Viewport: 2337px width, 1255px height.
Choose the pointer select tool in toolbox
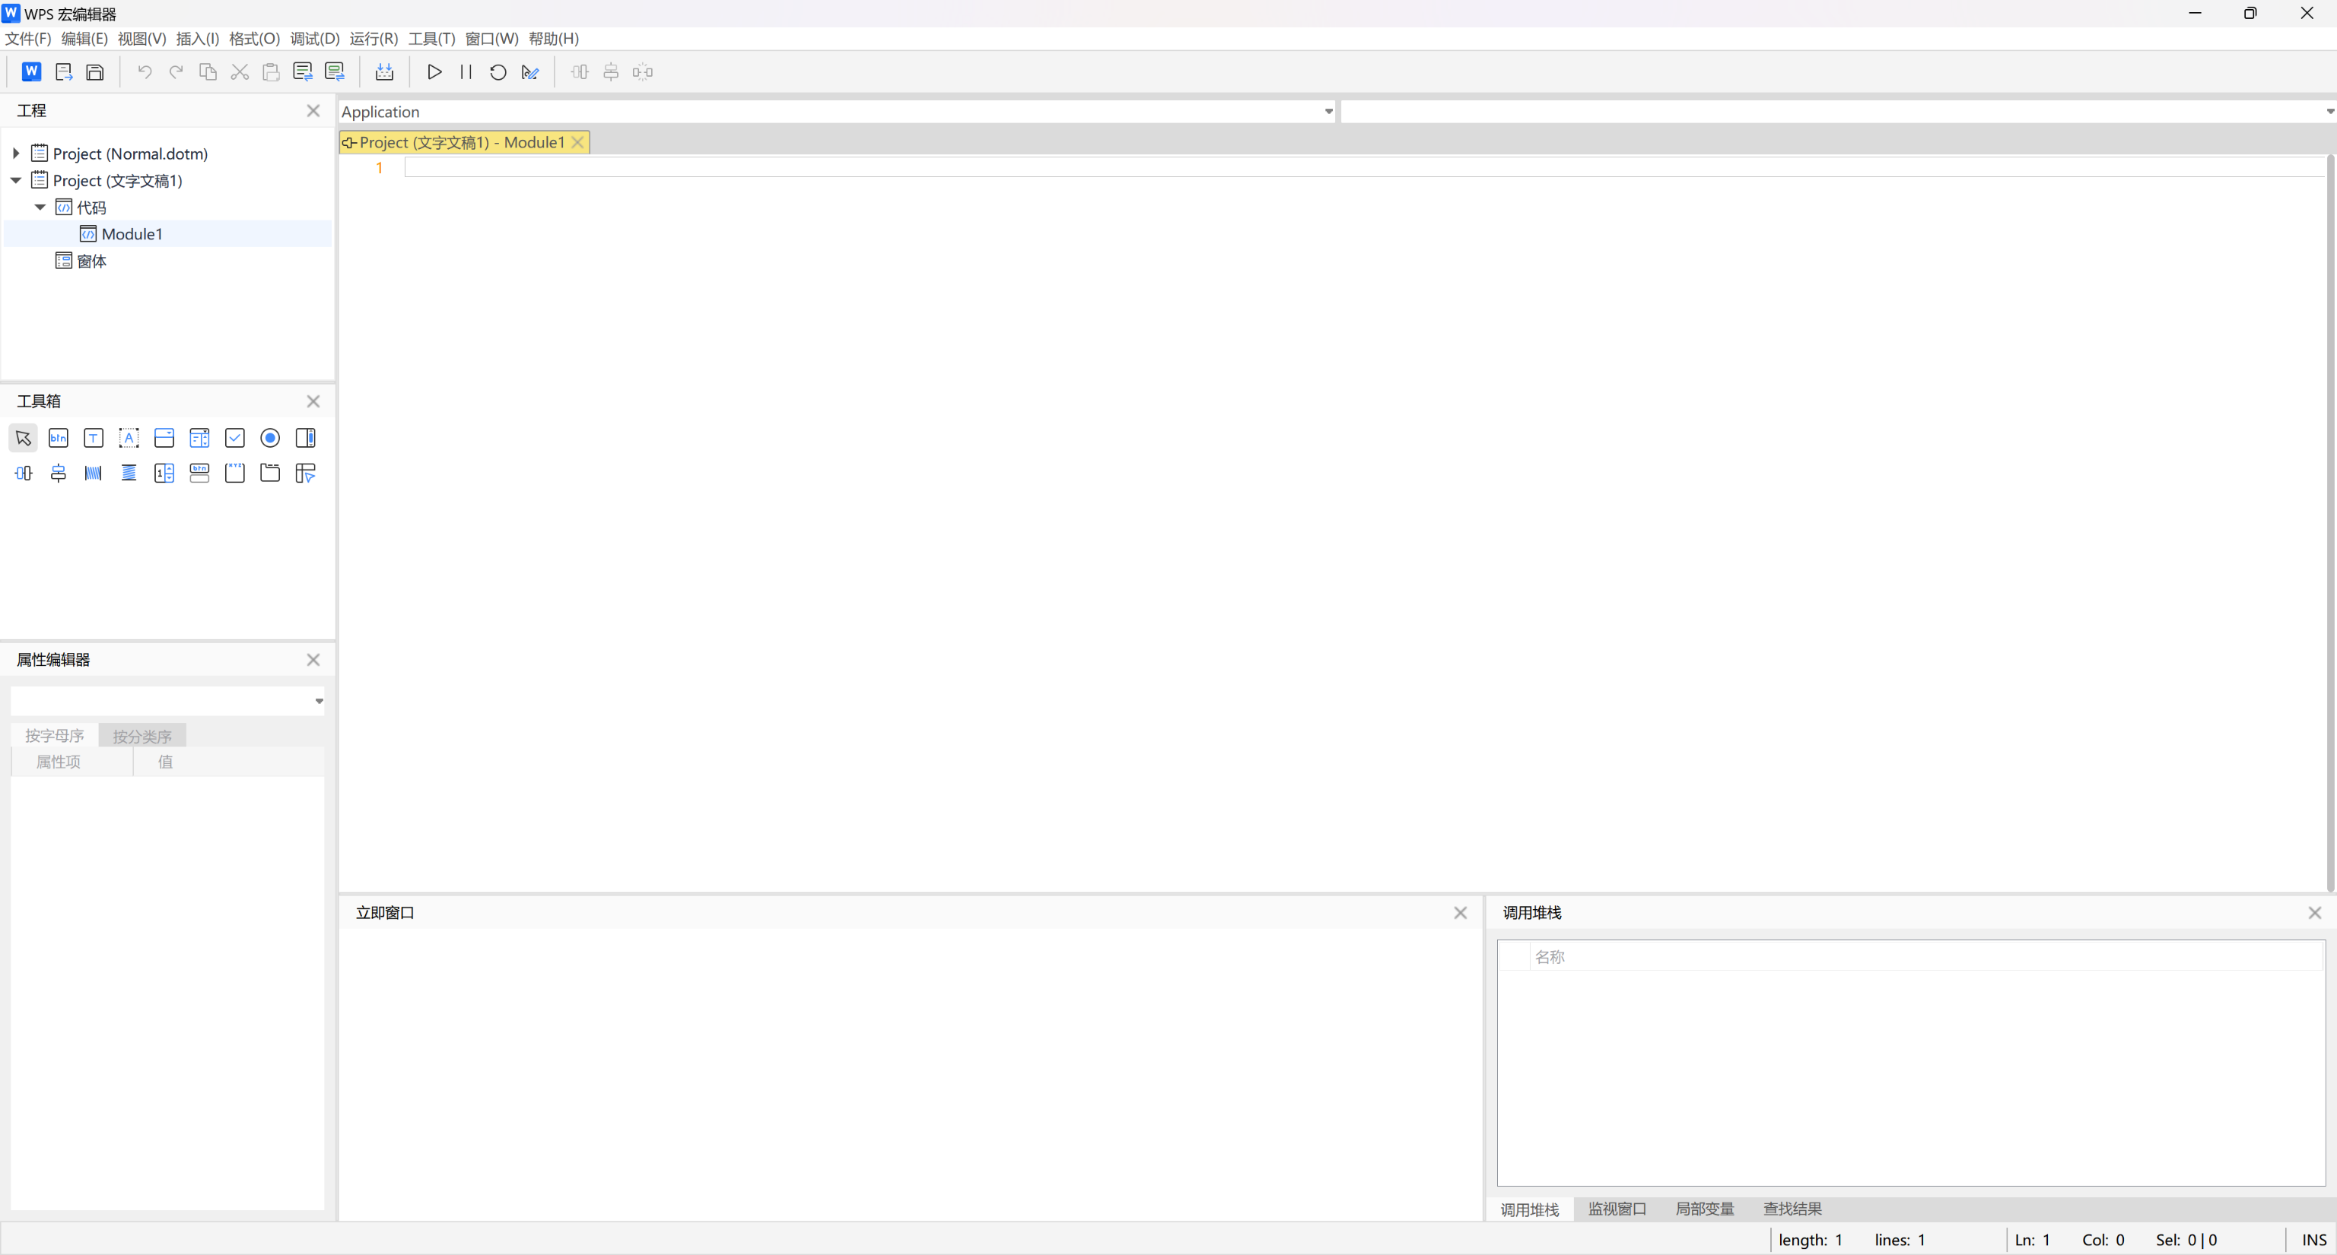23,438
